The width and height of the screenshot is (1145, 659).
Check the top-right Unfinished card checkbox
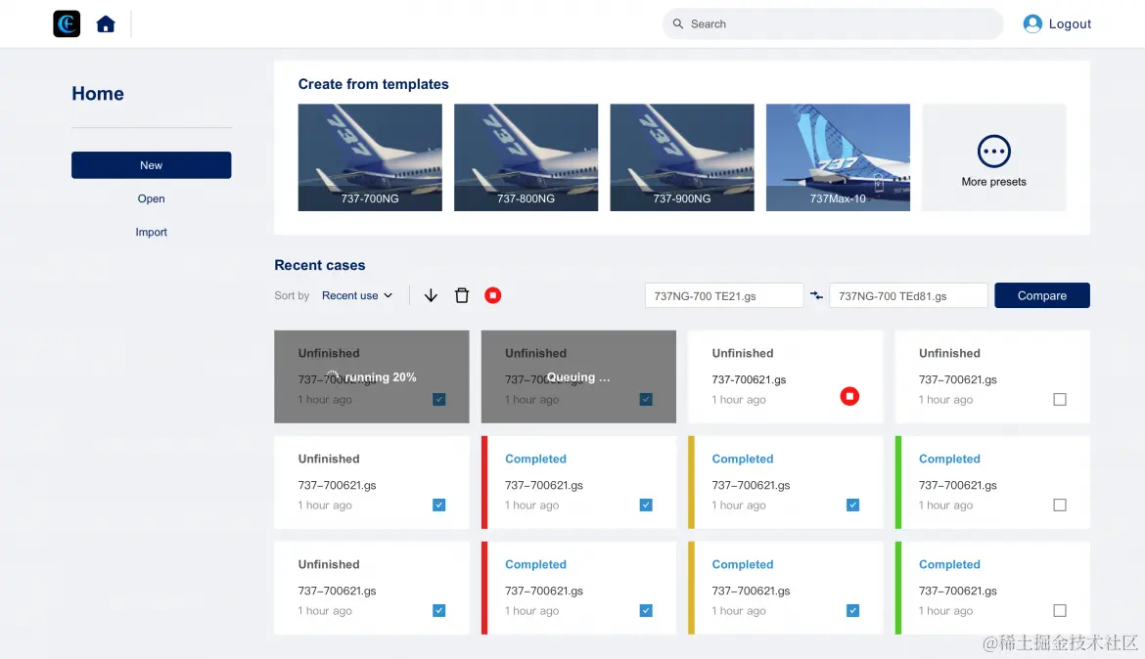click(x=1059, y=400)
